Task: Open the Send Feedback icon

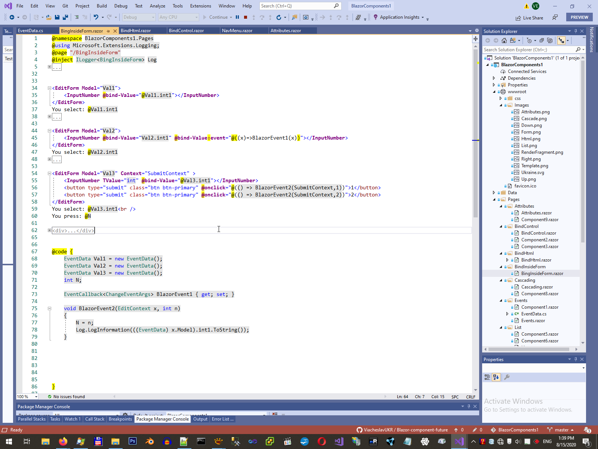Action: tap(555, 17)
